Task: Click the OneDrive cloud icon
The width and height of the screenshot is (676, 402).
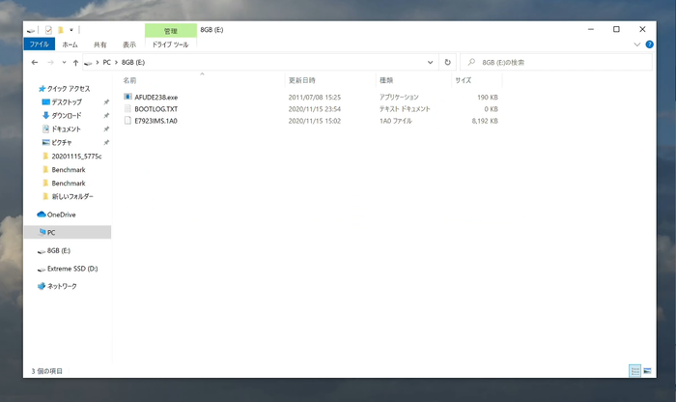Action: tap(42, 214)
